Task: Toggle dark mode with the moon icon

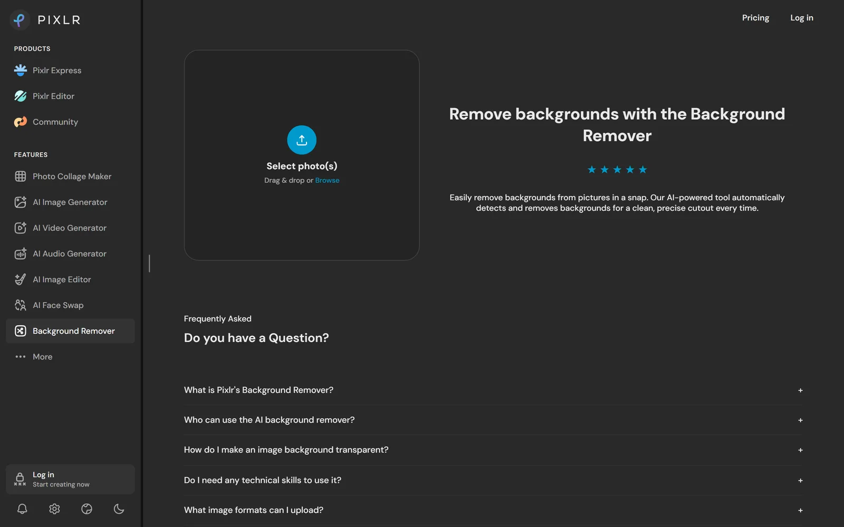Action: pos(119,509)
